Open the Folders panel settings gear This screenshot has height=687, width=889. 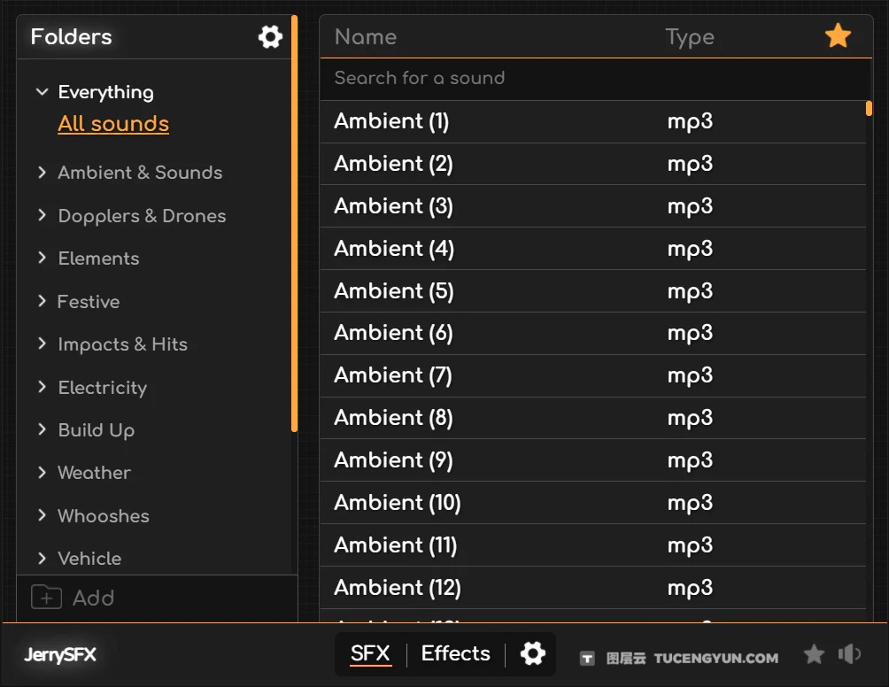point(270,37)
